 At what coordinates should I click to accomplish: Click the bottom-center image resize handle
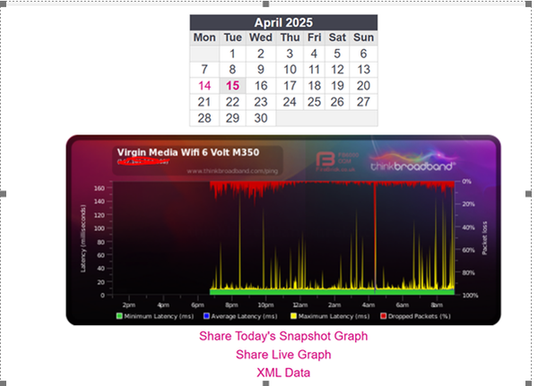tap(265, 383)
